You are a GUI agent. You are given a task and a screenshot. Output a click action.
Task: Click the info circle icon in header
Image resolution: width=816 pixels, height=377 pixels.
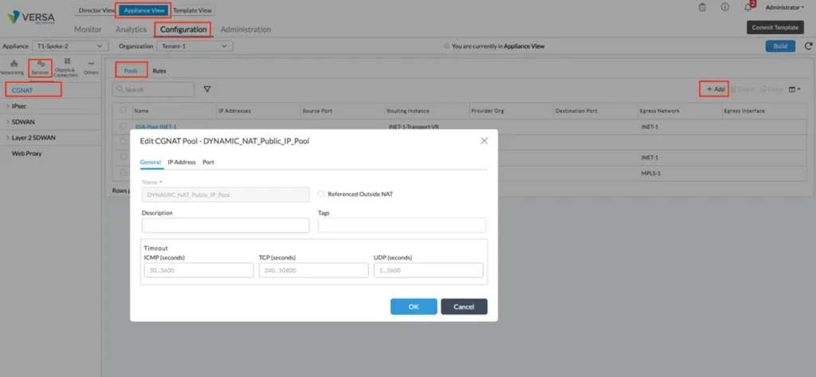pyautogui.click(x=724, y=7)
